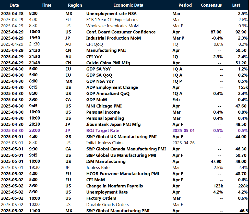The height and width of the screenshot is (214, 249).
Task: Select the Last column header
Action: pyautogui.click(x=236, y=5)
